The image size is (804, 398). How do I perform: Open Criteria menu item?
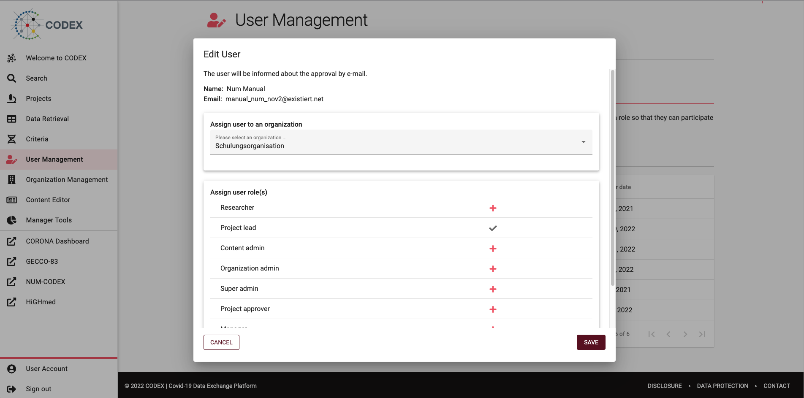(x=59, y=139)
